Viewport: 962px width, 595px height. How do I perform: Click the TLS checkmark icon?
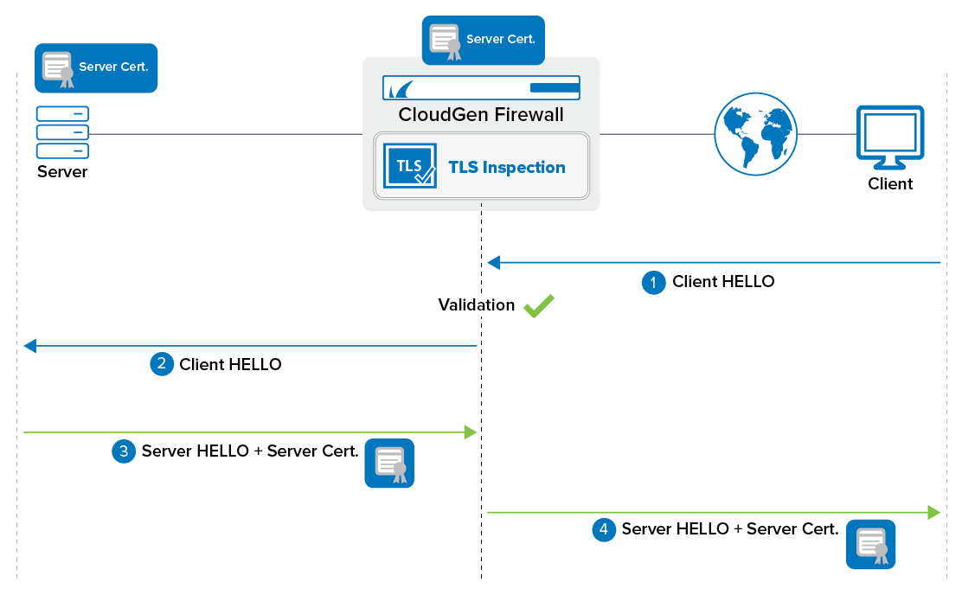tap(410, 166)
